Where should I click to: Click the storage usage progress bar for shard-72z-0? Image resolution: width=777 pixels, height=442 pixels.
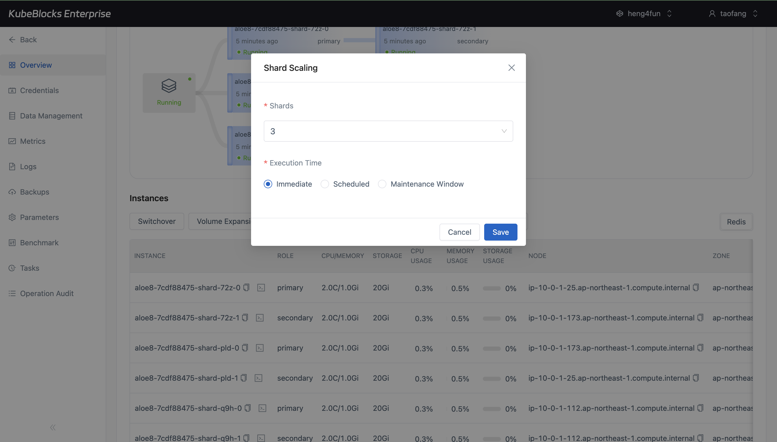click(492, 288)
